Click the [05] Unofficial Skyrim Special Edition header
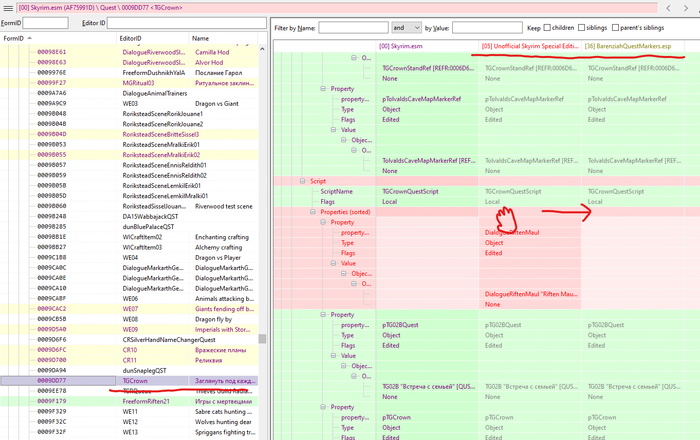 [530, 46]
